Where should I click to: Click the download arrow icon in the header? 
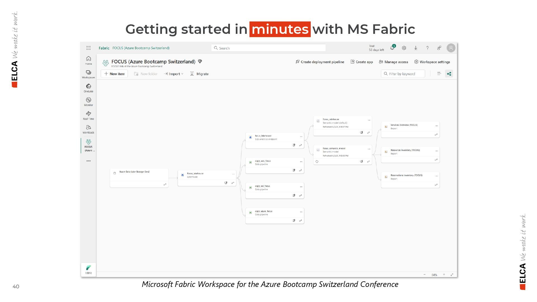click(416, 48)
